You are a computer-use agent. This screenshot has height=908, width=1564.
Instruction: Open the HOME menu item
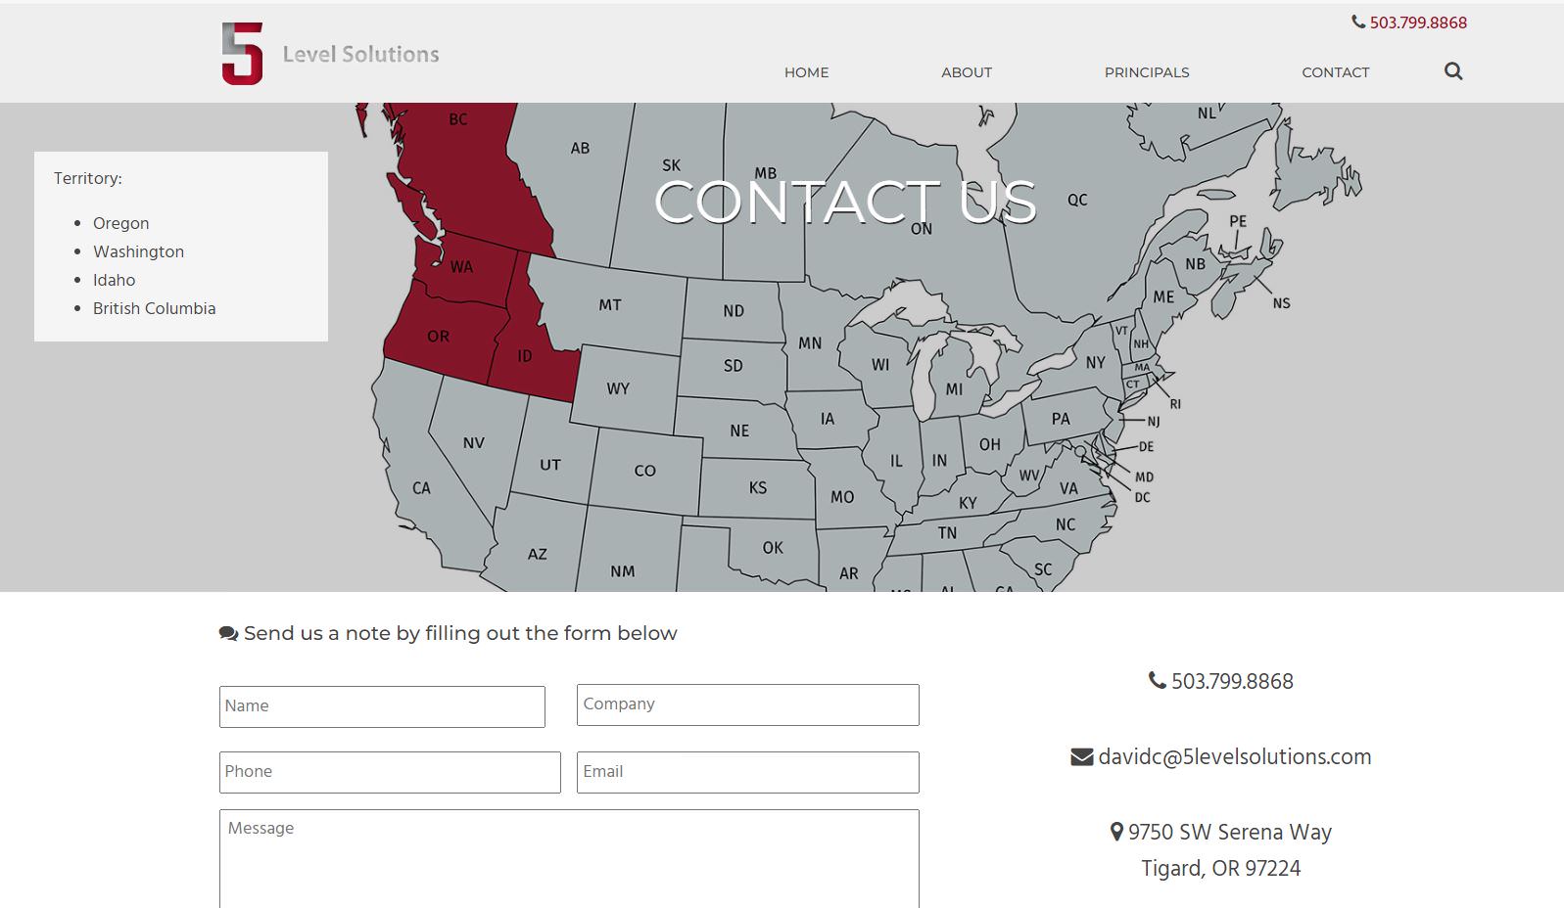click(806, 72)
